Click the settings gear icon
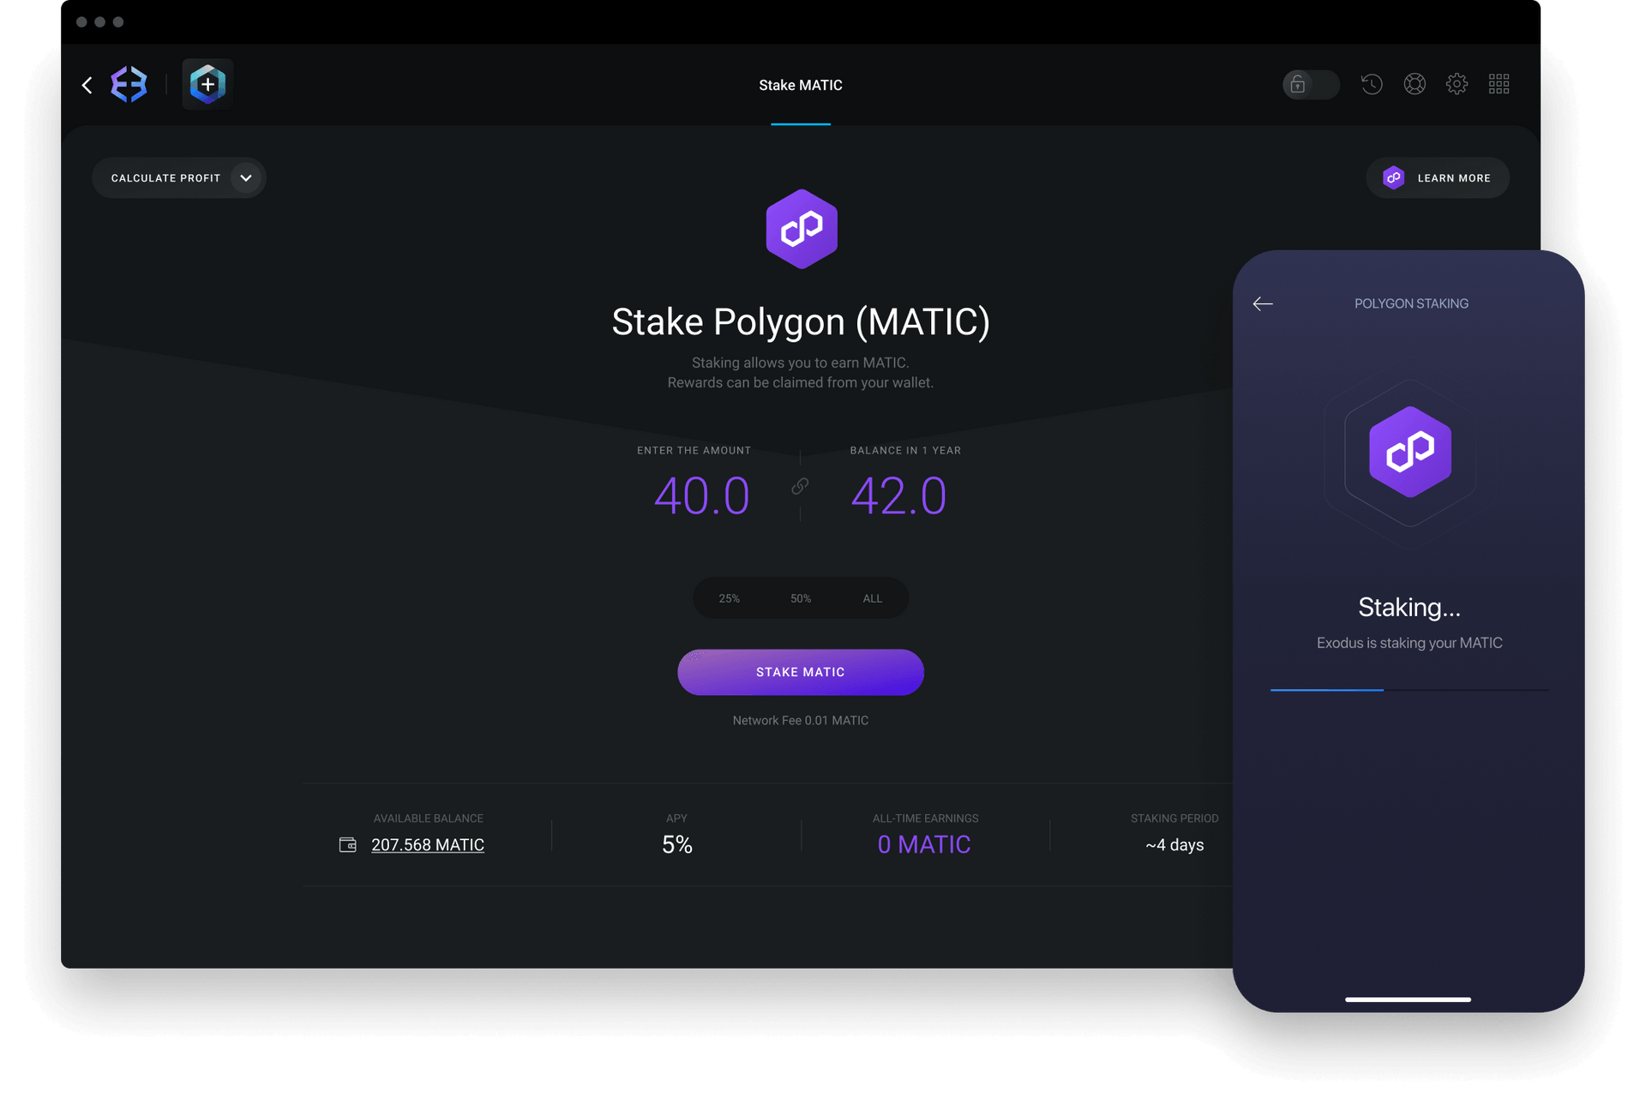The width and height of the screenshot is (1646, 1104). click(1457, 84)
